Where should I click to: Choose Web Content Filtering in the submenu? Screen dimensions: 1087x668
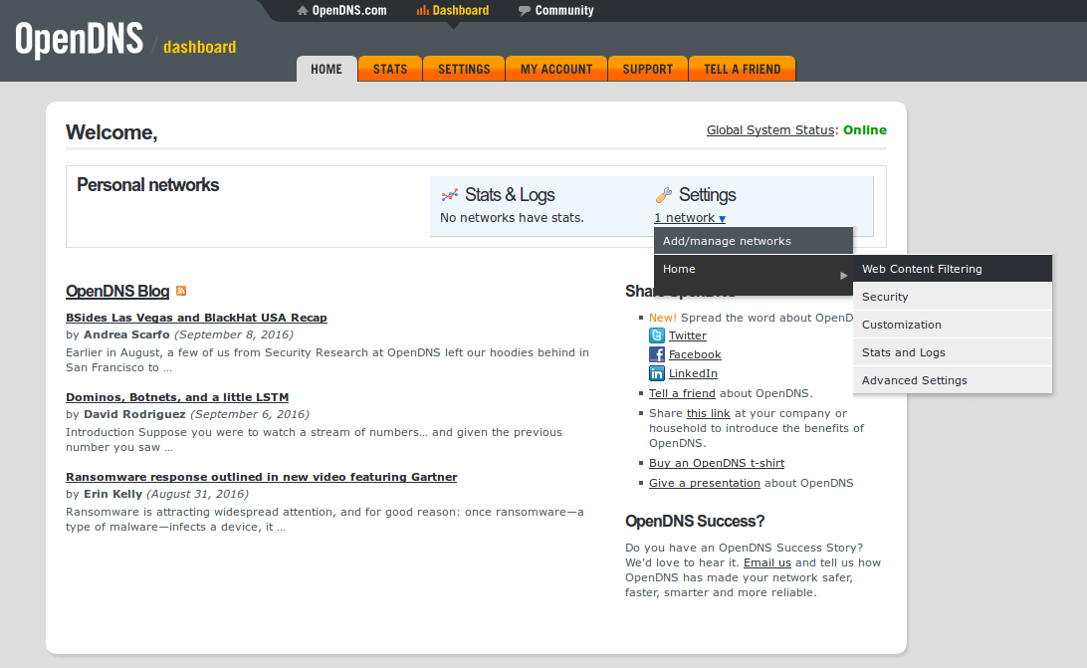(953, 269)
